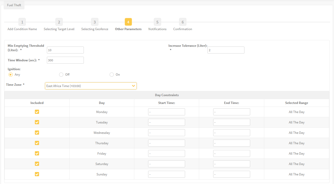Set the Saturday start time
334x184 pixels.
[x=167, y=164]
